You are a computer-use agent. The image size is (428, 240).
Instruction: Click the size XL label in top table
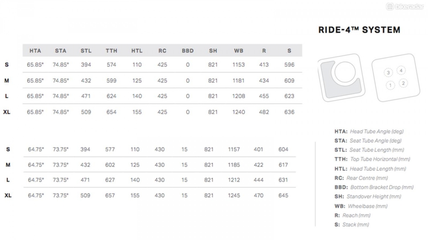pos(7,112)
